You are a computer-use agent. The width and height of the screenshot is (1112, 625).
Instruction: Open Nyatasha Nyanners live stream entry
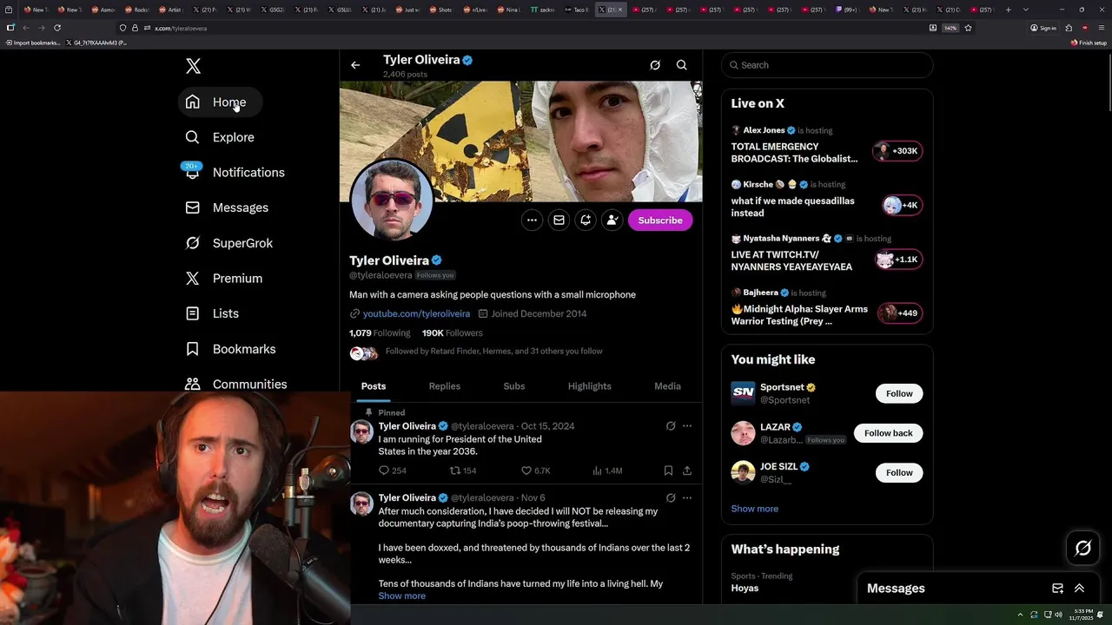tap(826, 253)
